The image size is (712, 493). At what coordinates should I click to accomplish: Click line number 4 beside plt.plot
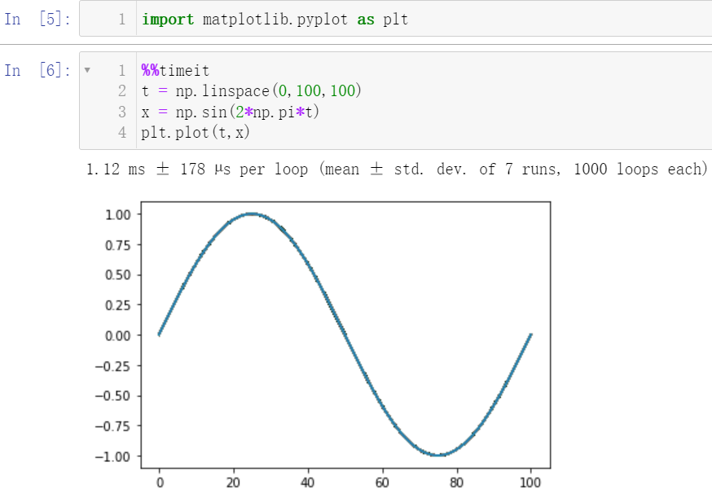[x=121, y=131]
